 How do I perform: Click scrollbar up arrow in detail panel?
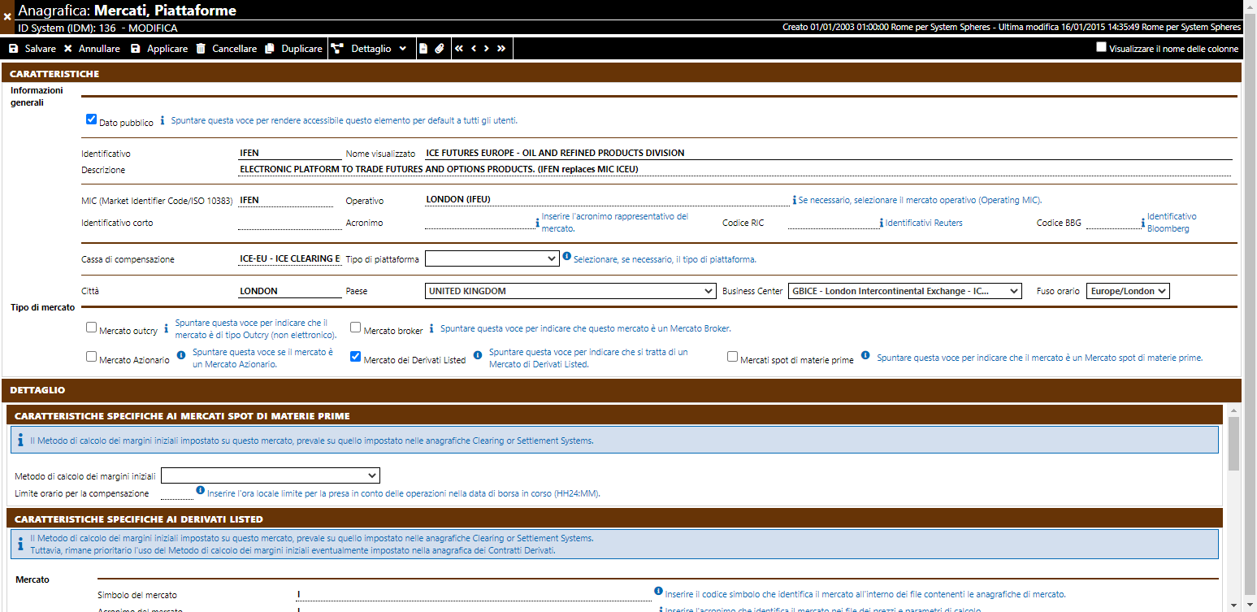1234,411
